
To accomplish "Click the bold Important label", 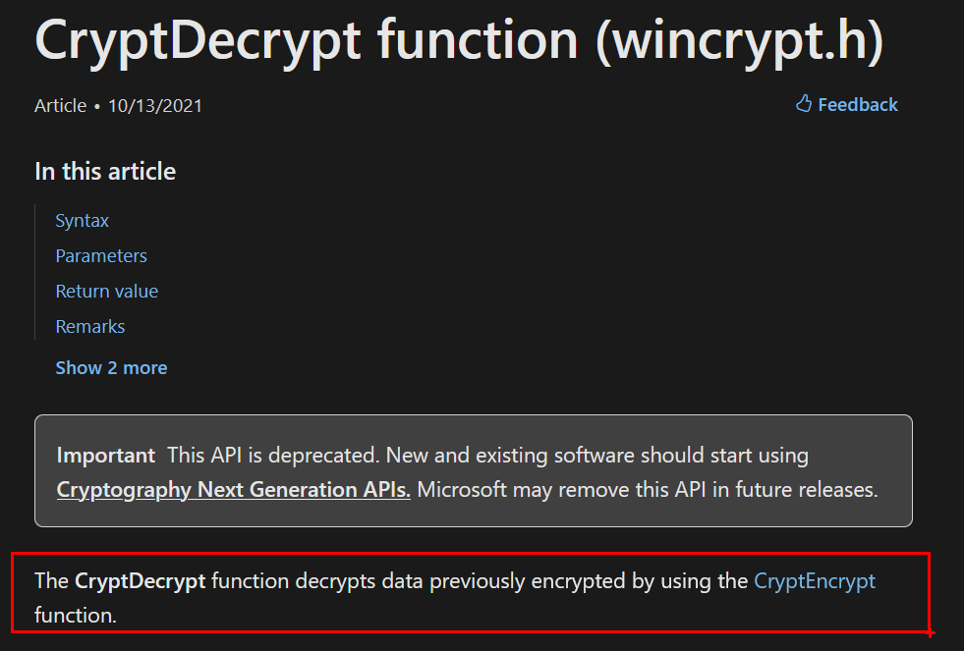I will 106,456.
